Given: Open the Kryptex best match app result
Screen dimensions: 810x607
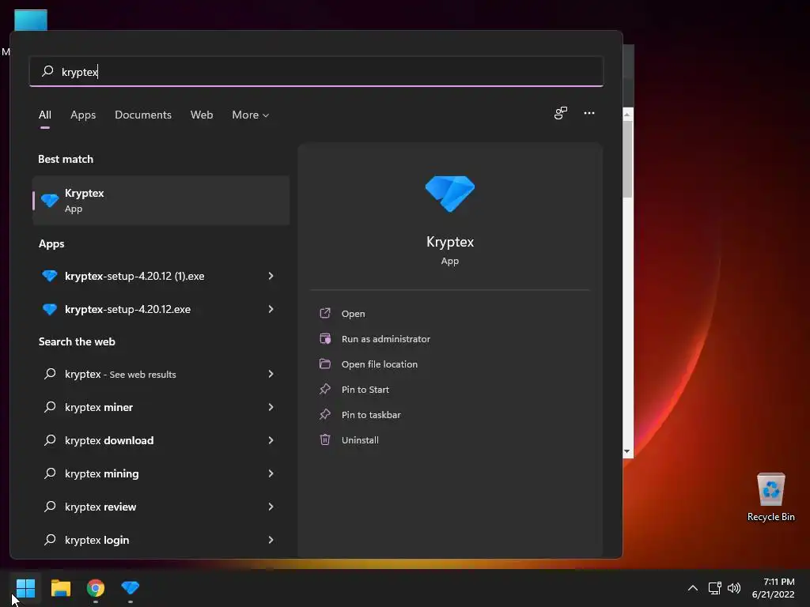Looking at the screenshot, I should point(161,200).
